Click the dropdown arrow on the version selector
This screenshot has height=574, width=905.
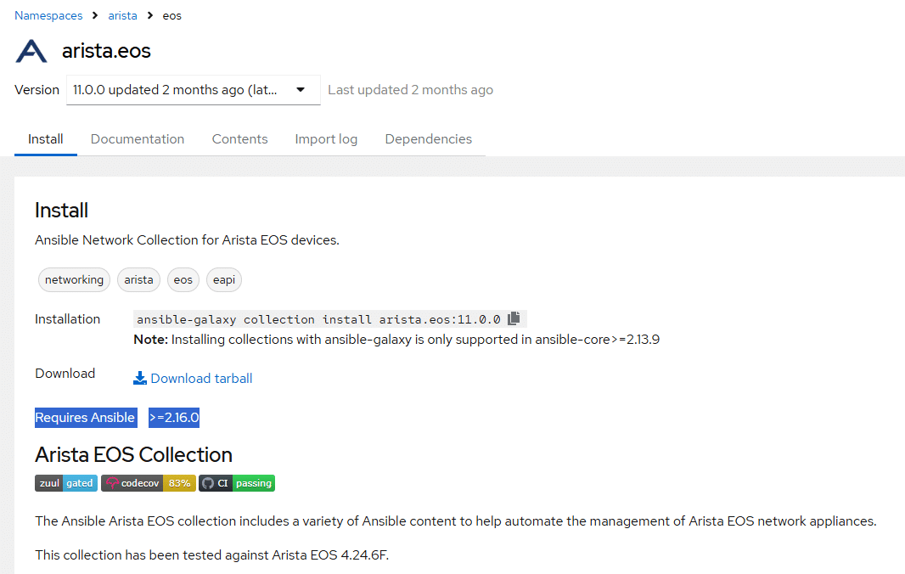pos(301,89)
